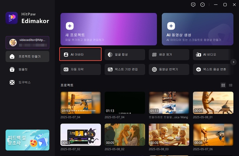This screenshot has height=156, width=239.
Task: Click the 2025-05-08_01 project name
Action: click(x=202, y=117)
